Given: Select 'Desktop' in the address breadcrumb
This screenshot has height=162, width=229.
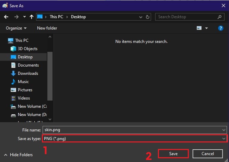Looking at the screenshot, I should (x=78, y=17).
